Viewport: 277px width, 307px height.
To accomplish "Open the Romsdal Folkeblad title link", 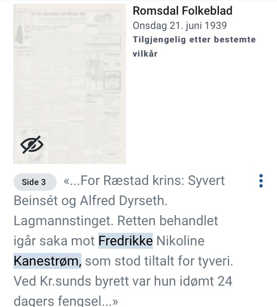I will (x=183, y=10).
